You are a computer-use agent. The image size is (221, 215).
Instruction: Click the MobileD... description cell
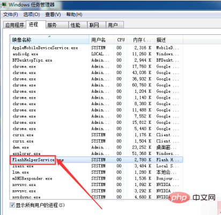click(167, 48)
